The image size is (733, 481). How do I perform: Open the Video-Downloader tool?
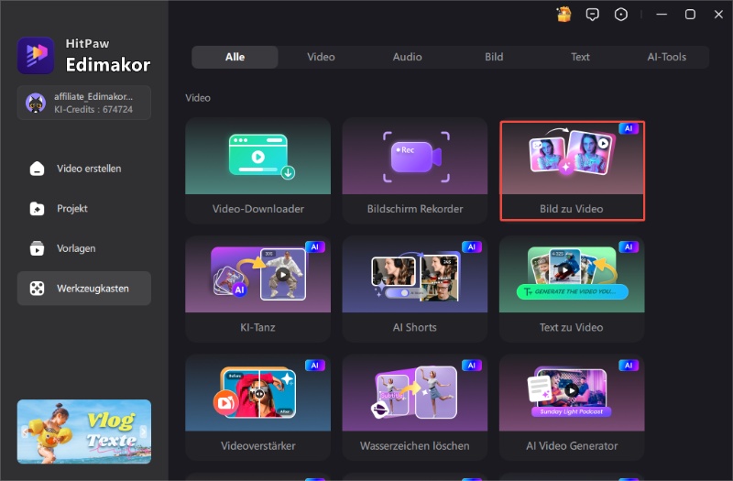[257, 169]
